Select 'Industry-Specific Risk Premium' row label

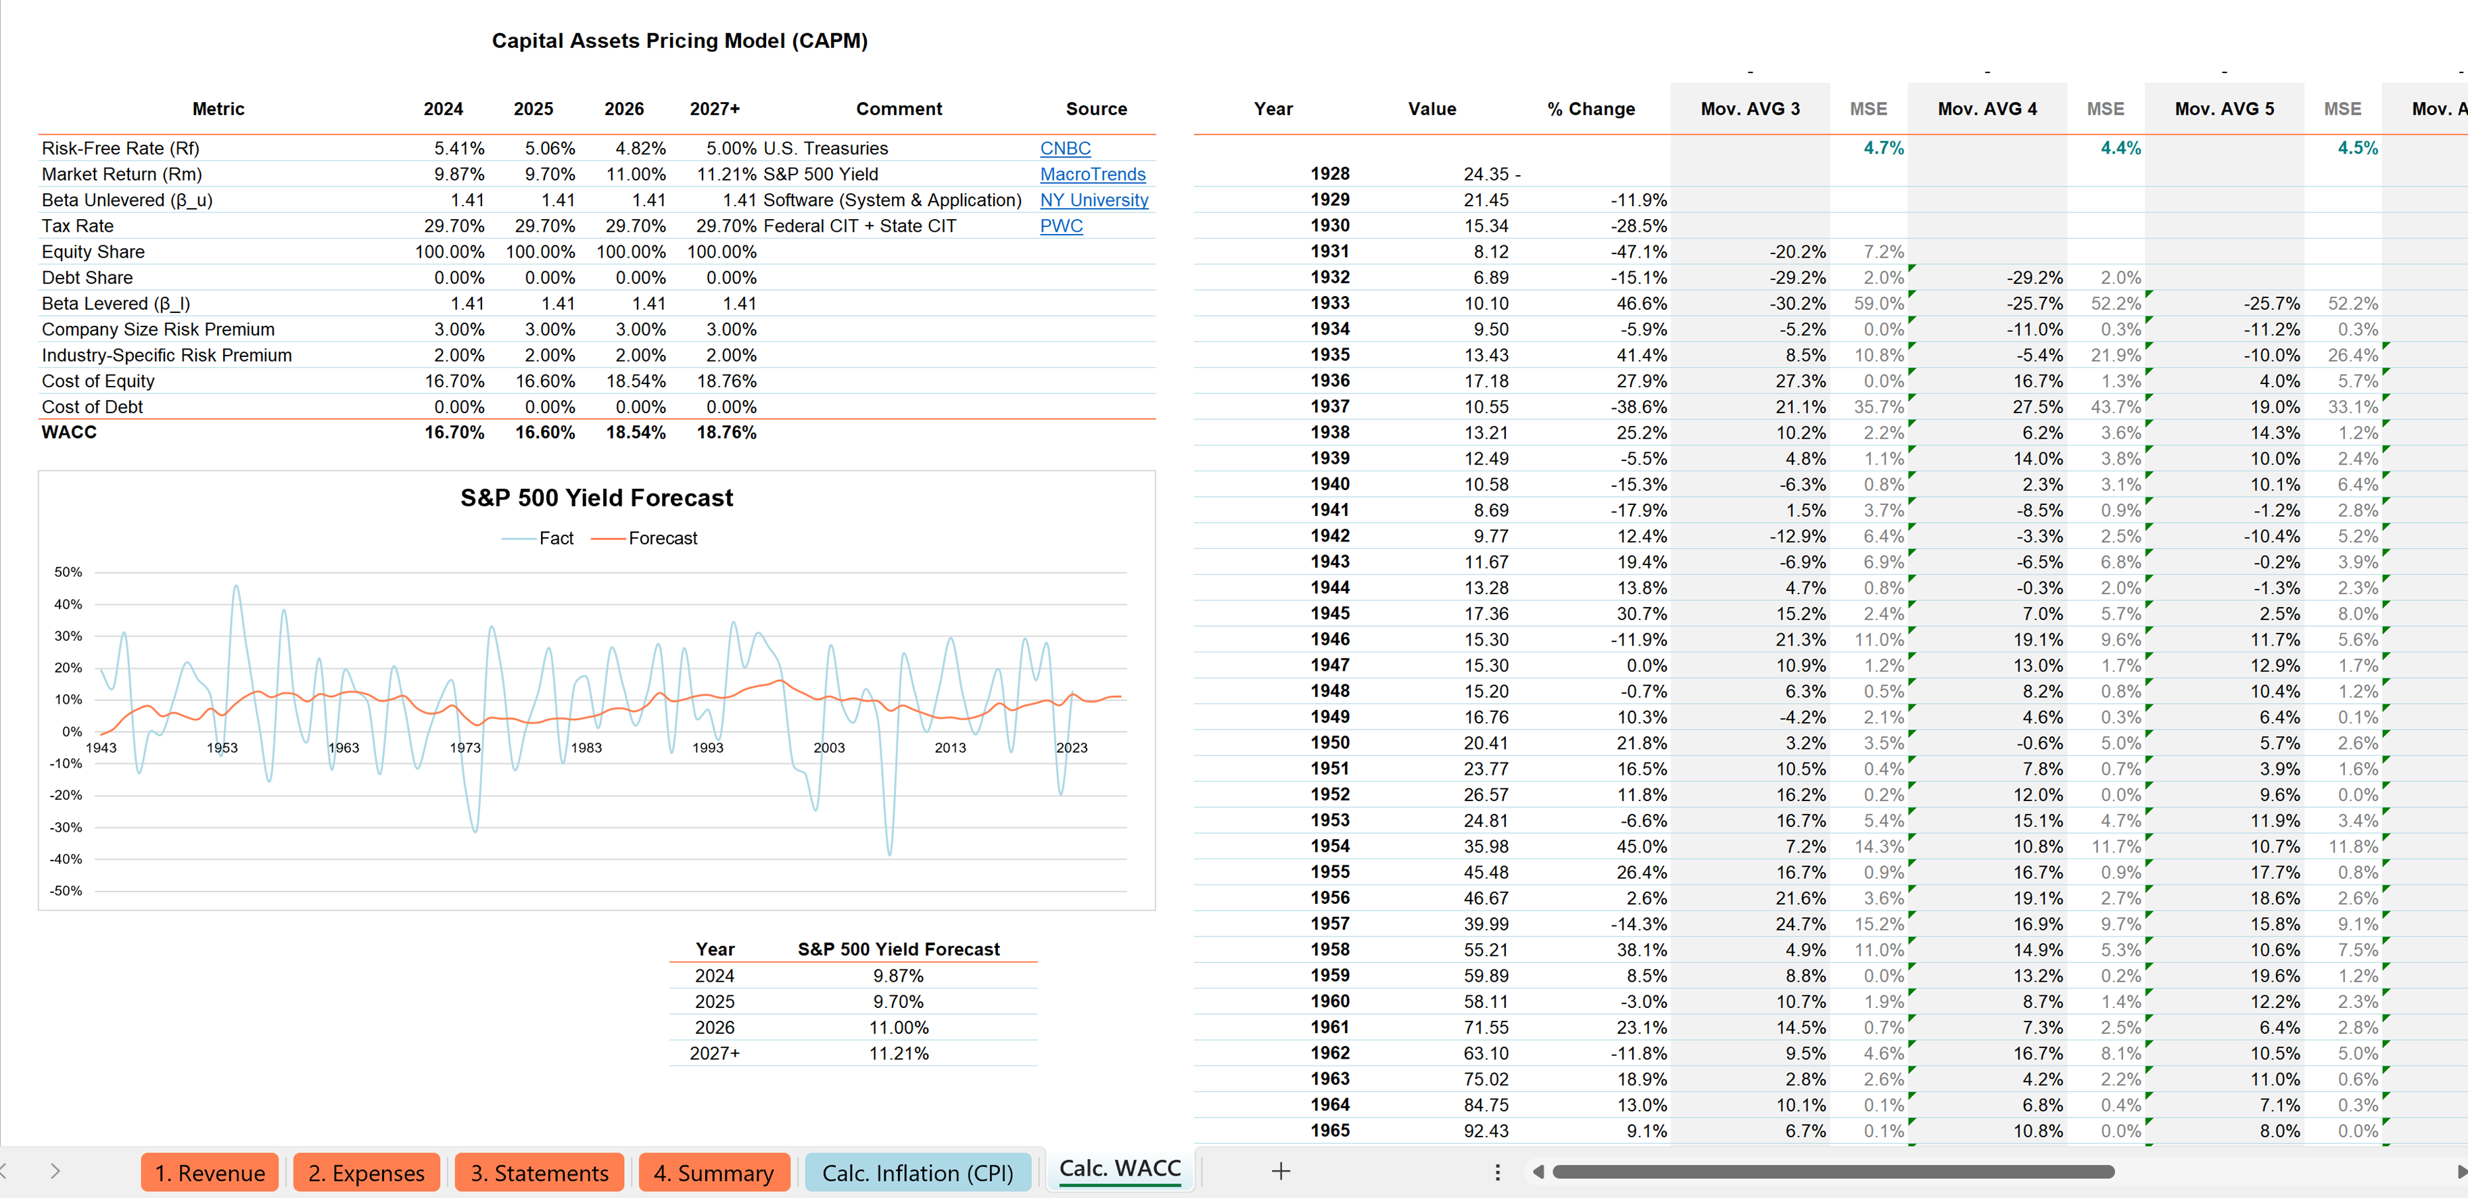(167, 356)
